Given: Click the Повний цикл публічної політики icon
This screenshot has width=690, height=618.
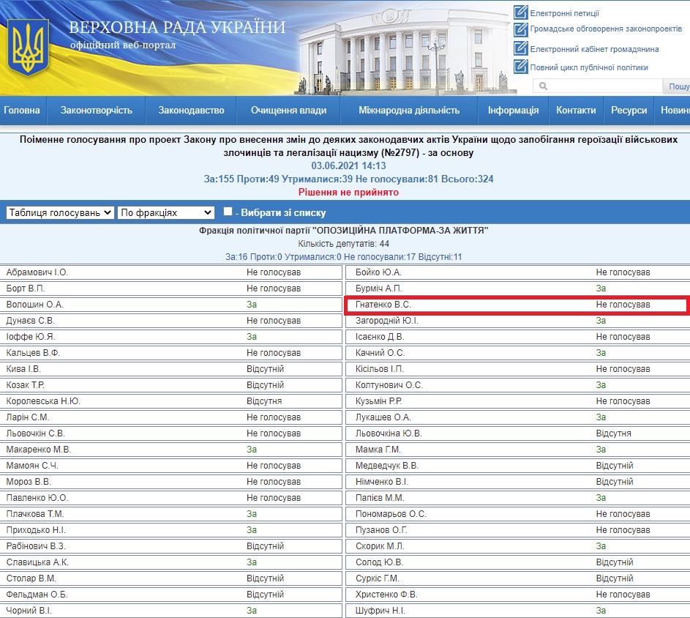Looking at the screenshot, I should pos(520,67).
